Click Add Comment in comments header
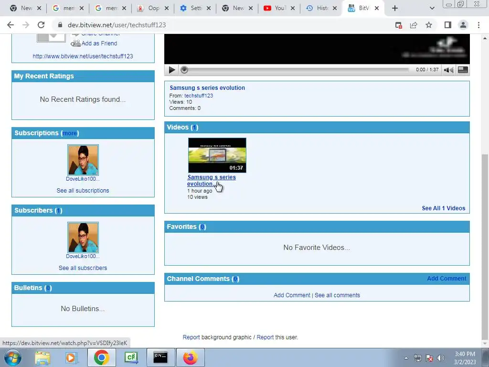 click(x=446, y=279)
